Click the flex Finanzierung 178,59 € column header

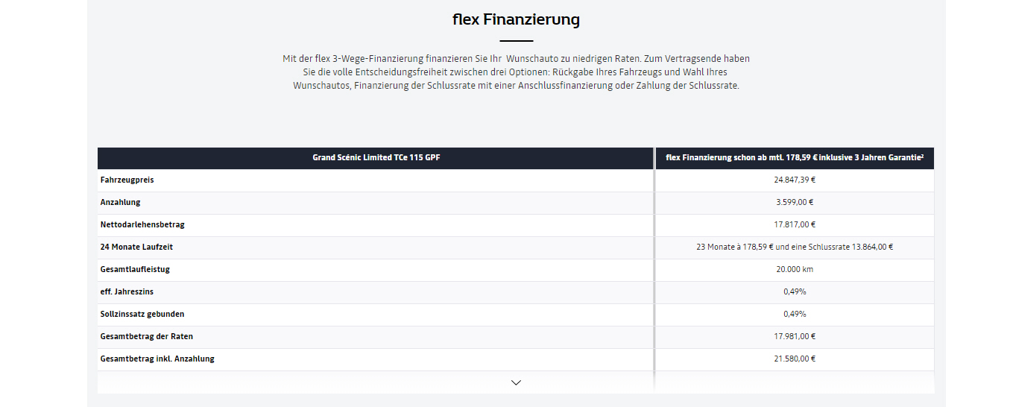coord(794,158)
